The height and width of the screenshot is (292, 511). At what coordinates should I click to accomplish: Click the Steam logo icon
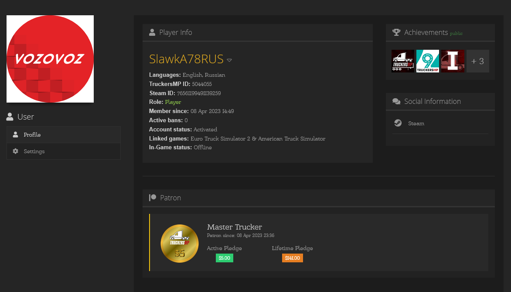pos(398,123)
